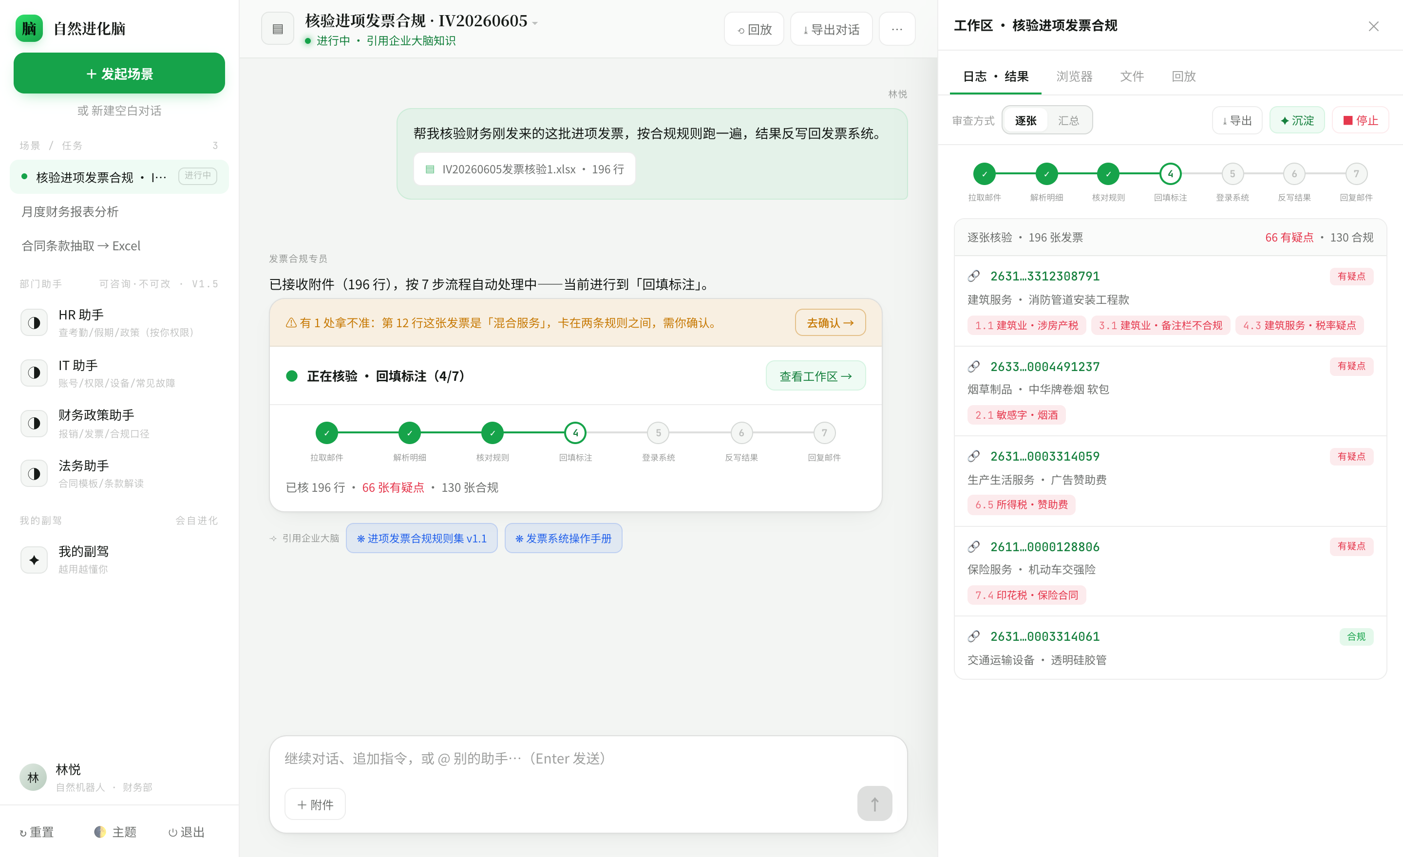Screen dimensions: 1403x857
Task: Switch to 日志・结果 tab
Action: 995,76
